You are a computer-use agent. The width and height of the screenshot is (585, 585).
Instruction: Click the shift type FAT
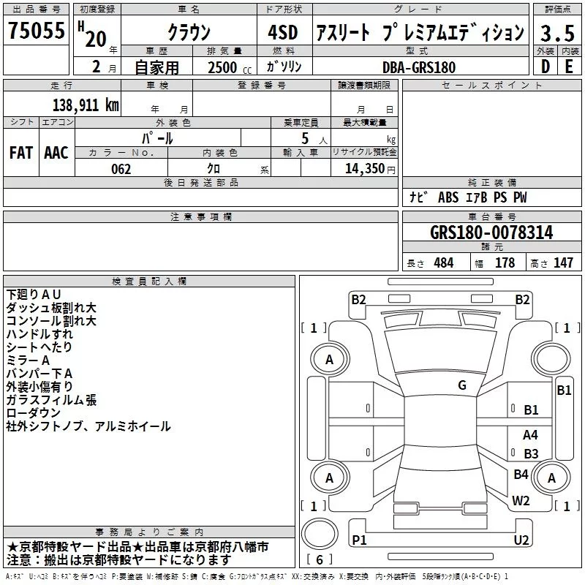(x=21, y=153)
